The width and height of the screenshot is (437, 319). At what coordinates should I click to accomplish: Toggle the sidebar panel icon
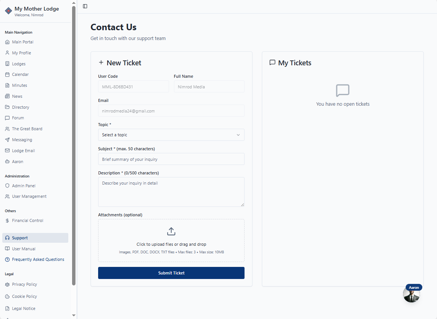(85, 6)
